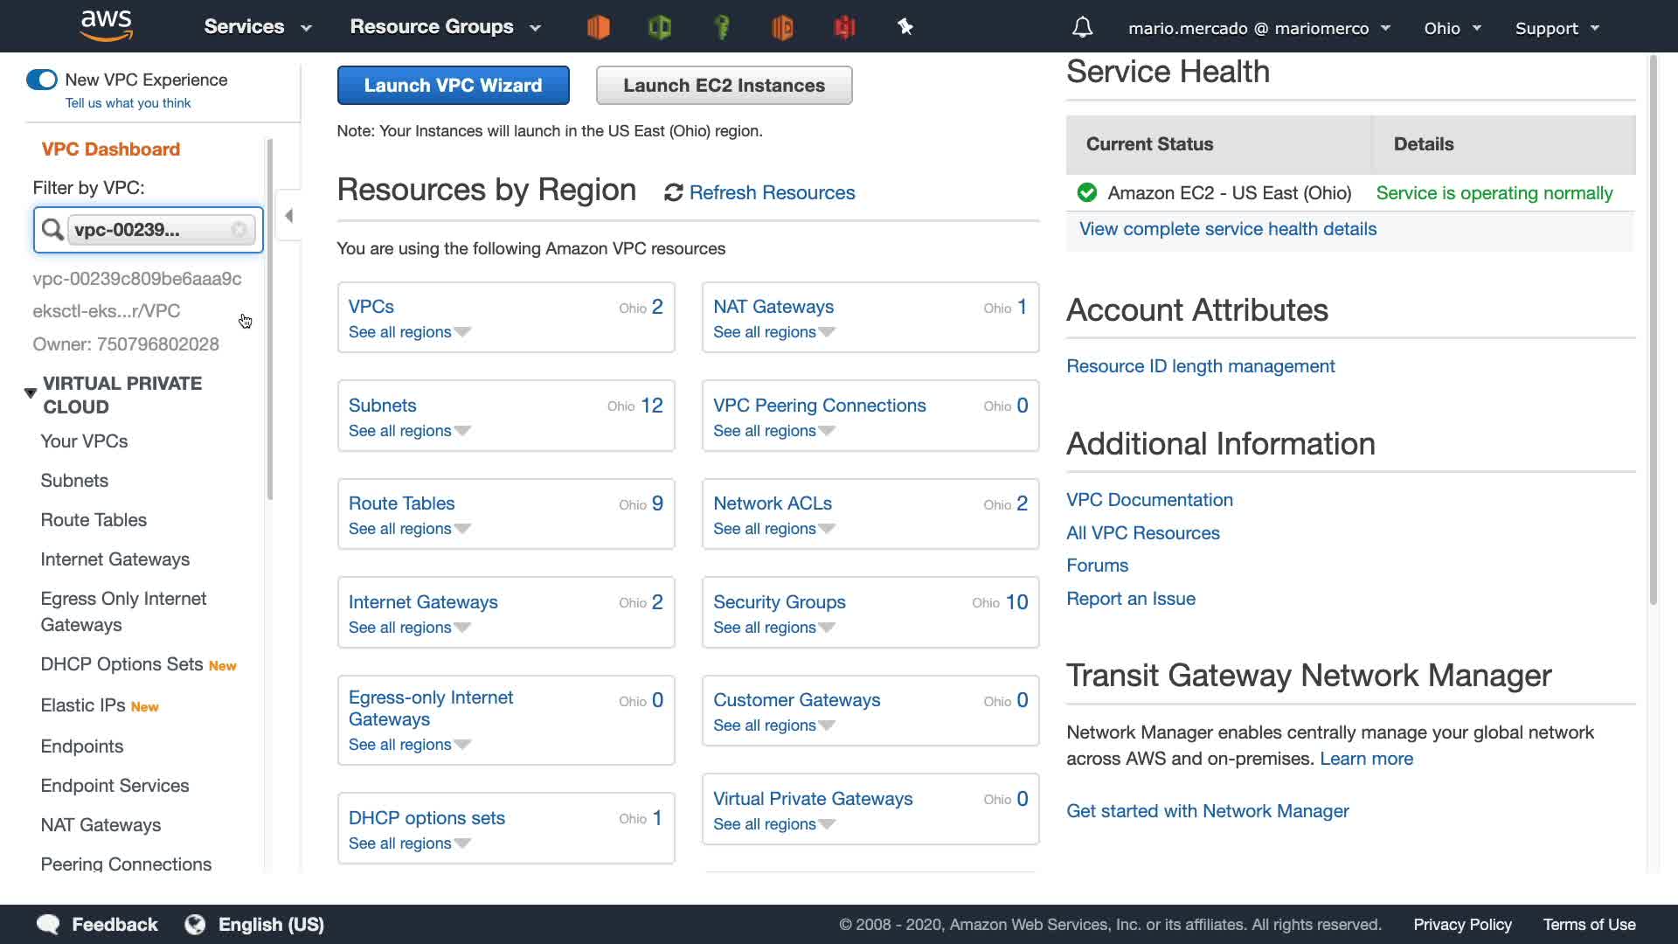
Task: Open the green key IAM shortcut icon
Action: point(722,27)
